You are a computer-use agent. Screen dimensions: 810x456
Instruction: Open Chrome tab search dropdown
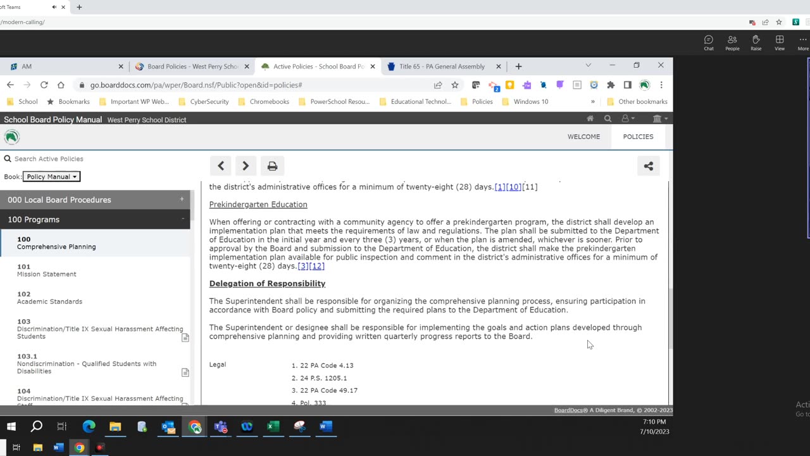tap(588, 66)
